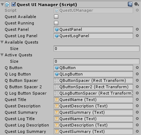Click the QuestUIManager script reference
141x135 pixels.
click(93, 10)
